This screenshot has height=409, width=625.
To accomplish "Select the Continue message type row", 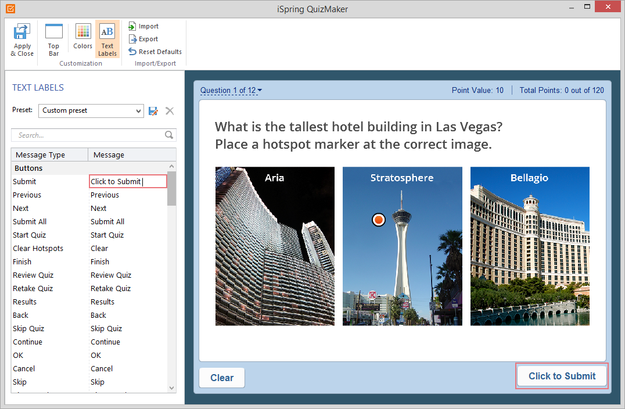I will point(89,342).
